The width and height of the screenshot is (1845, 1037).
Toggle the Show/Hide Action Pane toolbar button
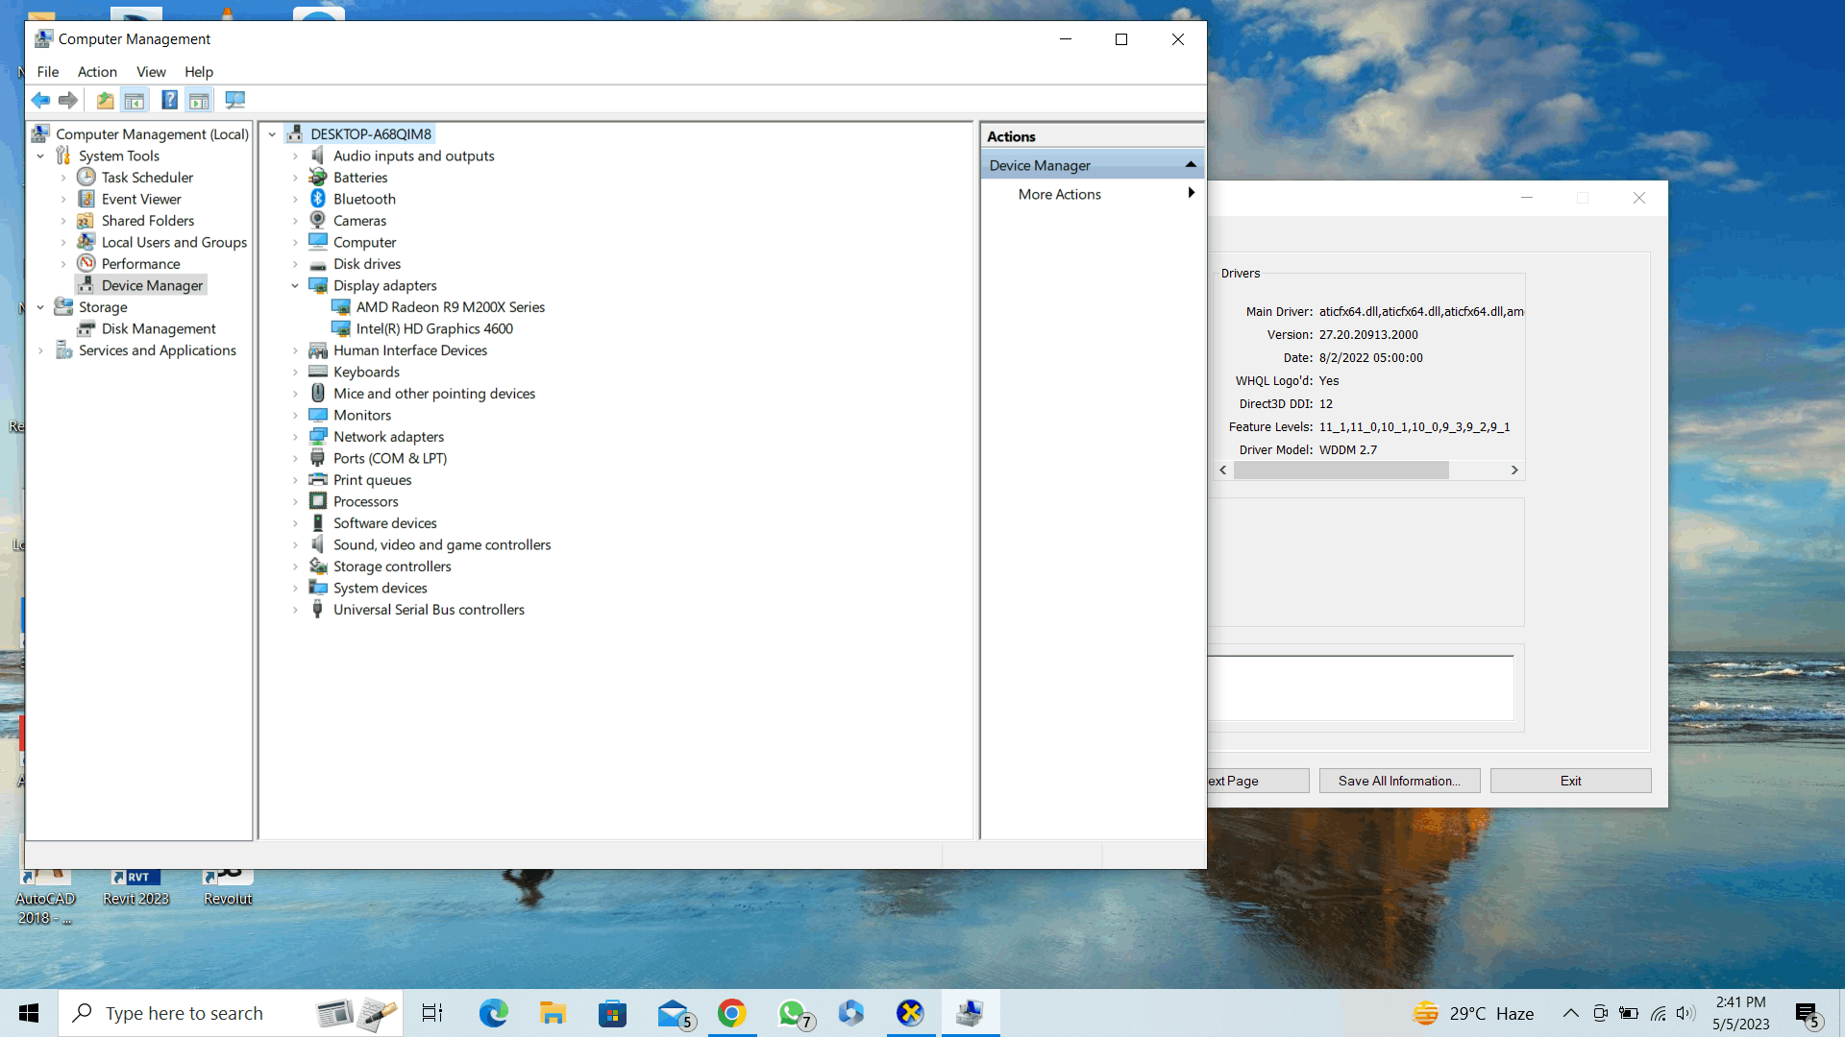point(199,100)
